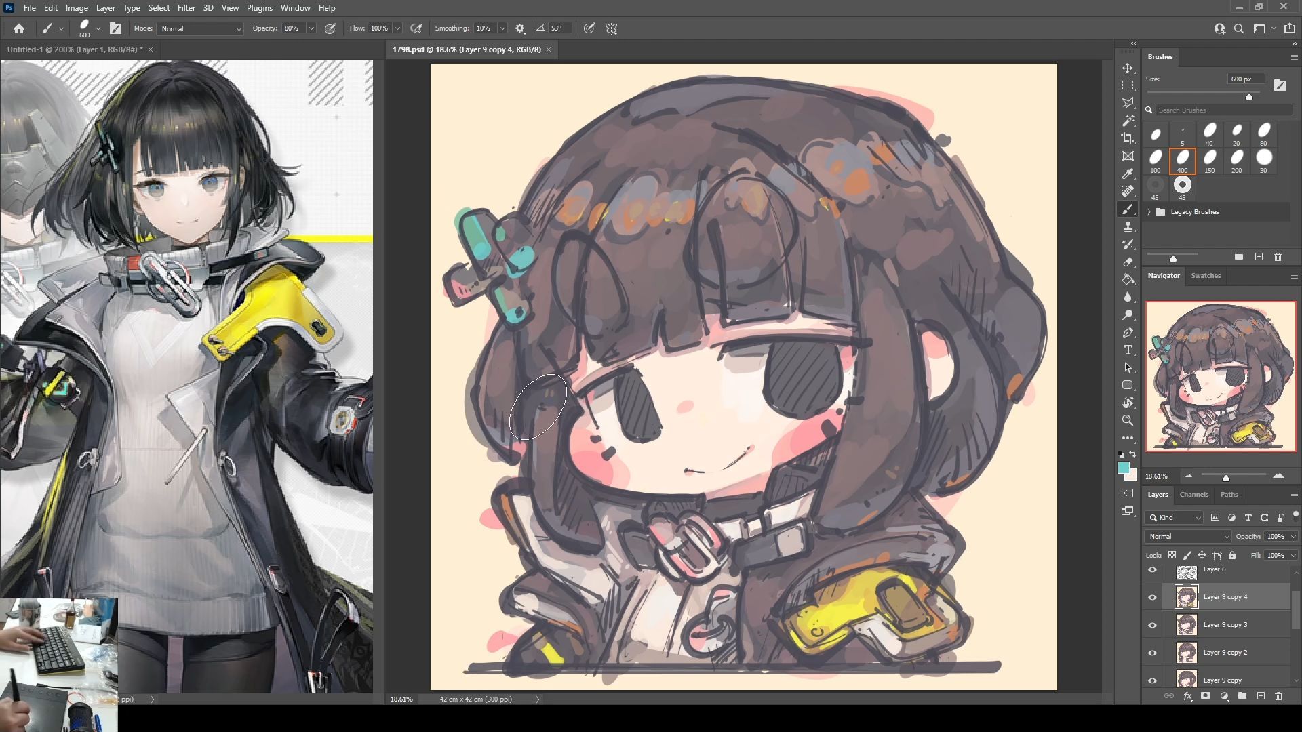Click the Home icon in options bar
Viewport: 1302px width, 732px height.
(x=19, y=28)
